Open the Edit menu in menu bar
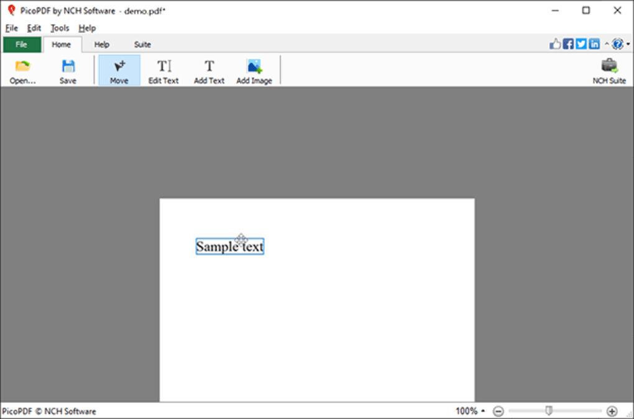Screen dimensions: 634x419 pos(34,28)
